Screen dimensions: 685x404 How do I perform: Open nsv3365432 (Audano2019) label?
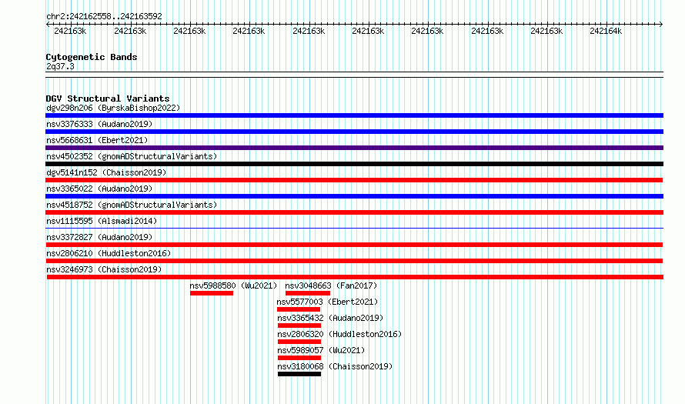click(x=330, y=318)
